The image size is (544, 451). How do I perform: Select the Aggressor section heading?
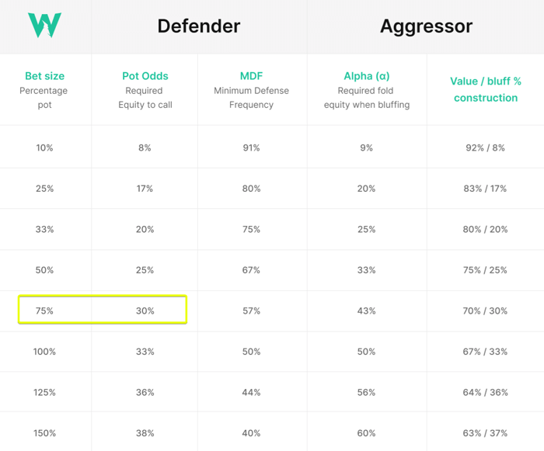click(x=426, y=26)
